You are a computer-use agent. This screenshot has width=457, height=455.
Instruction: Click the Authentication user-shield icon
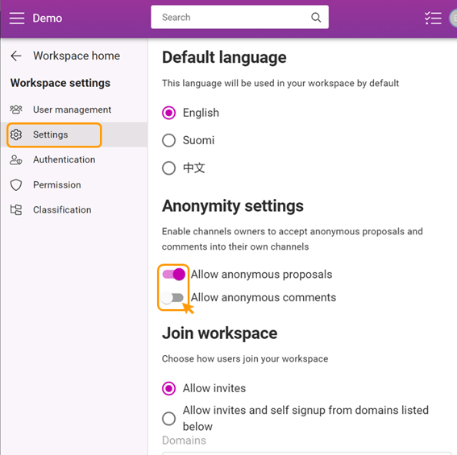click(x=16, y=159)
